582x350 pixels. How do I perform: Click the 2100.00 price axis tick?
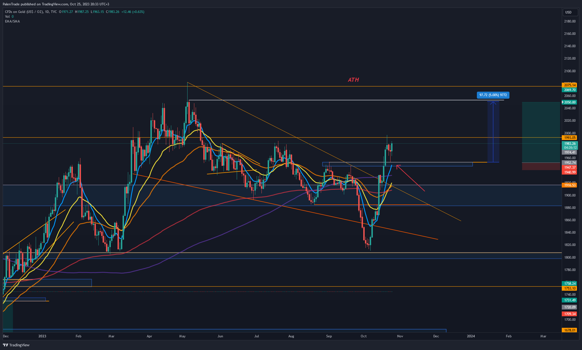(x=570, y=71)
